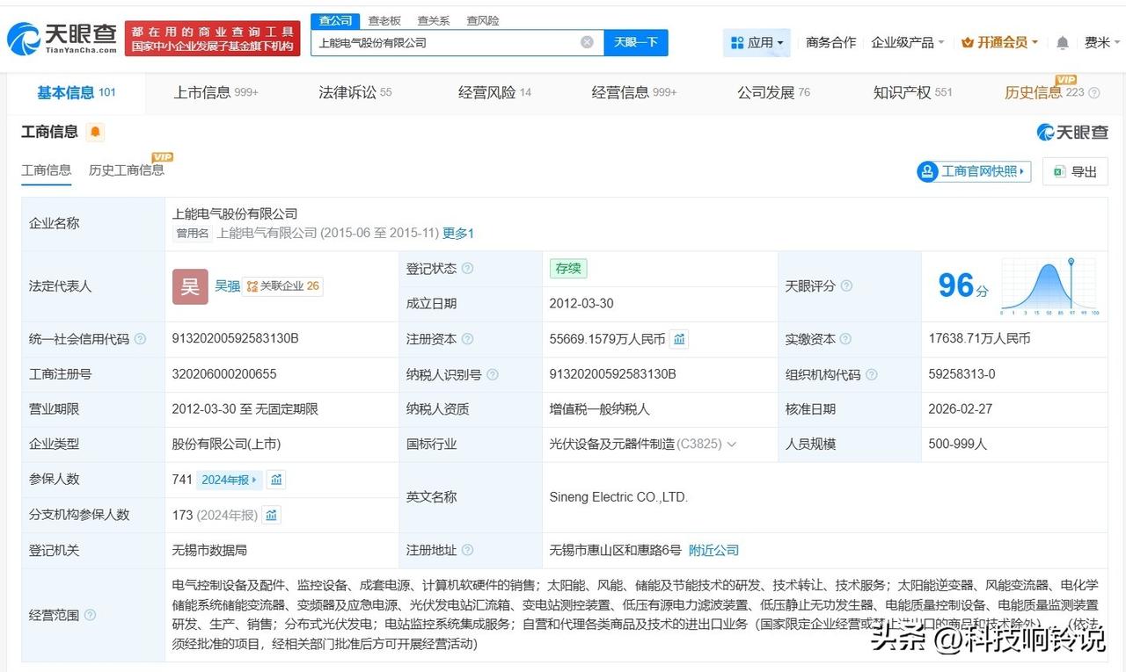
Task: Click the 导出 export button
Action: pos(1075,171)
